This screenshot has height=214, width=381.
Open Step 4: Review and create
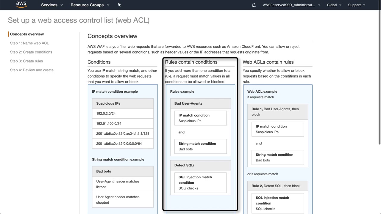[32, 70]
